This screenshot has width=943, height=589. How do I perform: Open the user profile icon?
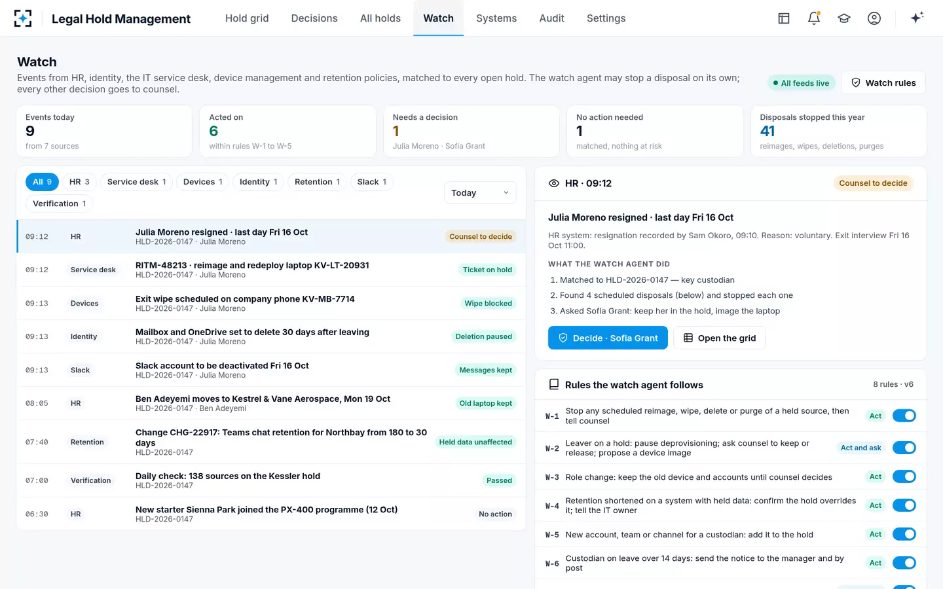coord(874,18)
